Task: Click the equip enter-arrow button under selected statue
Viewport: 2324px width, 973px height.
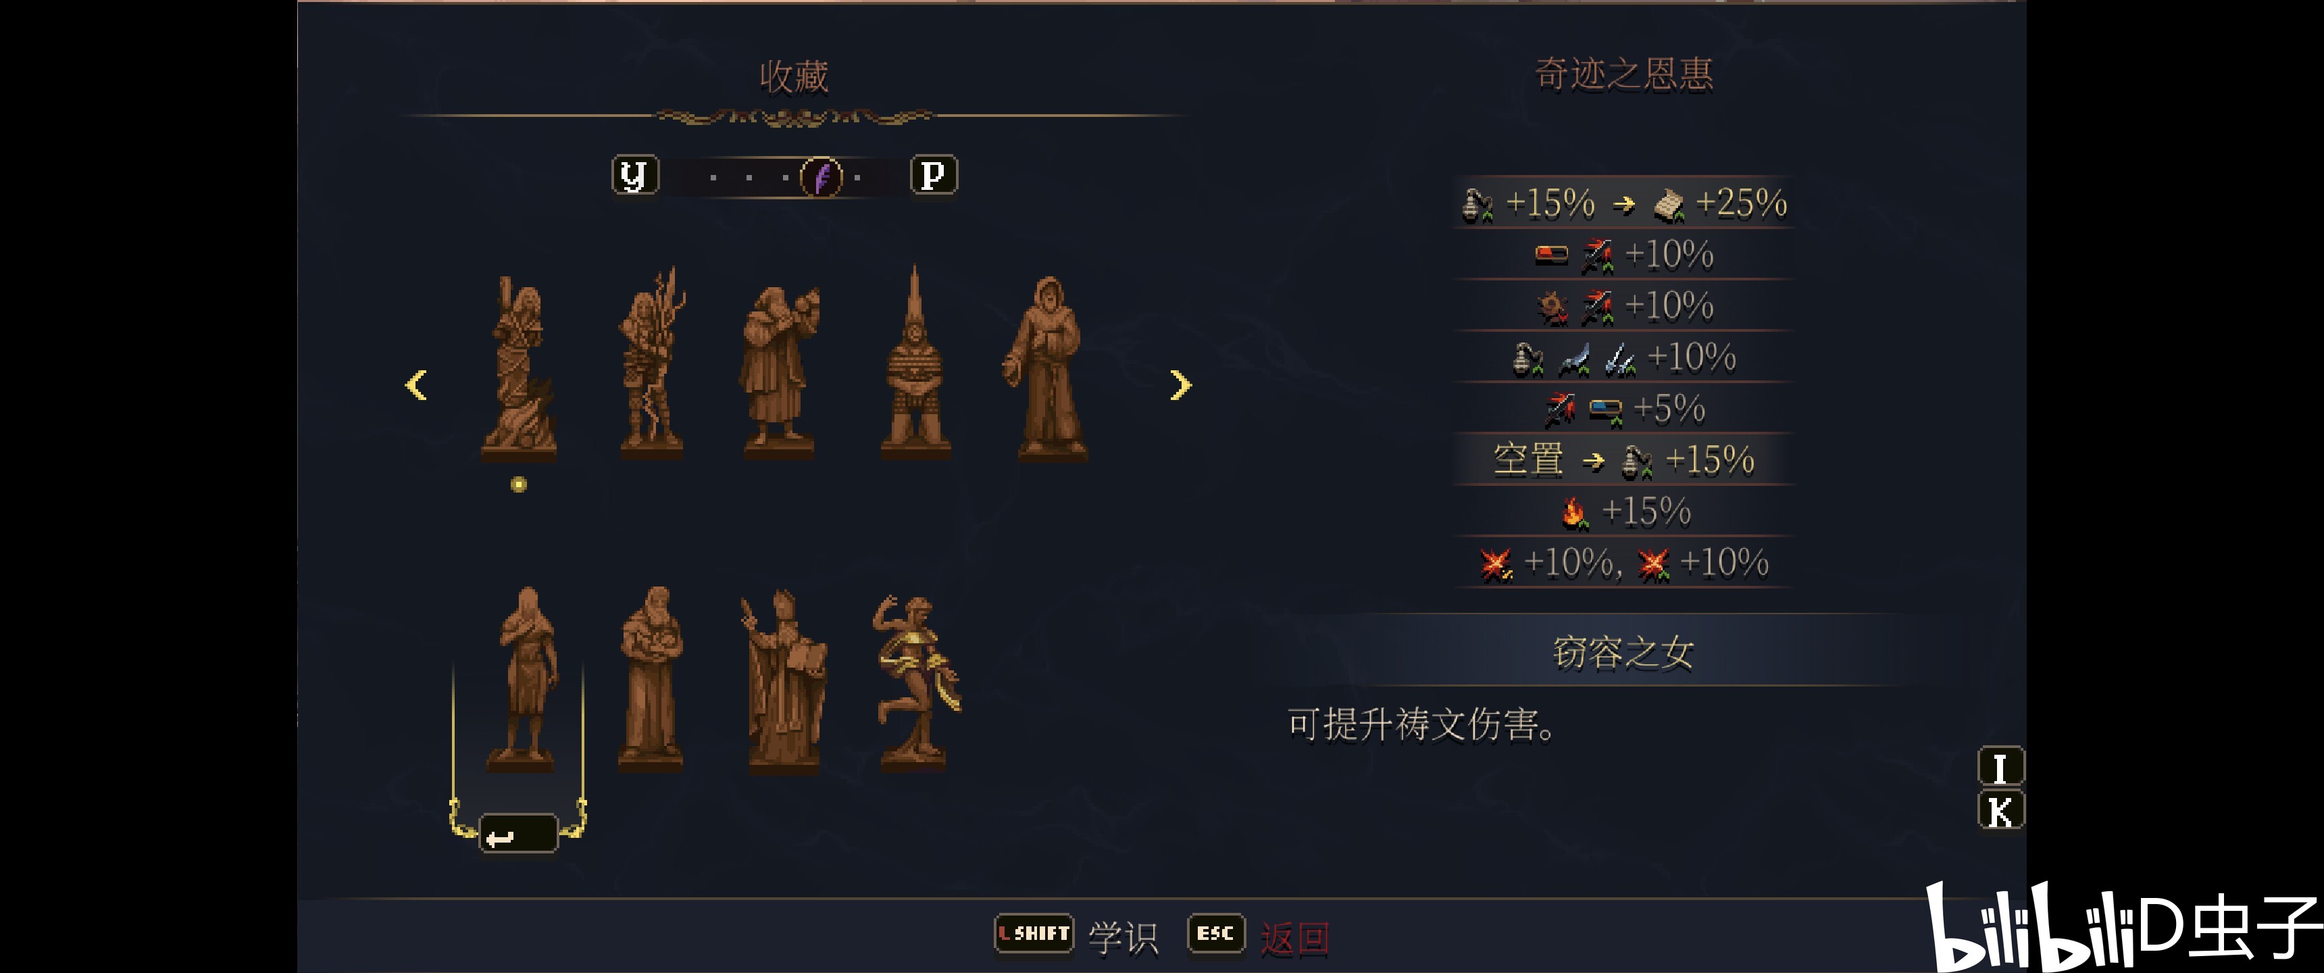Action: 518,835
